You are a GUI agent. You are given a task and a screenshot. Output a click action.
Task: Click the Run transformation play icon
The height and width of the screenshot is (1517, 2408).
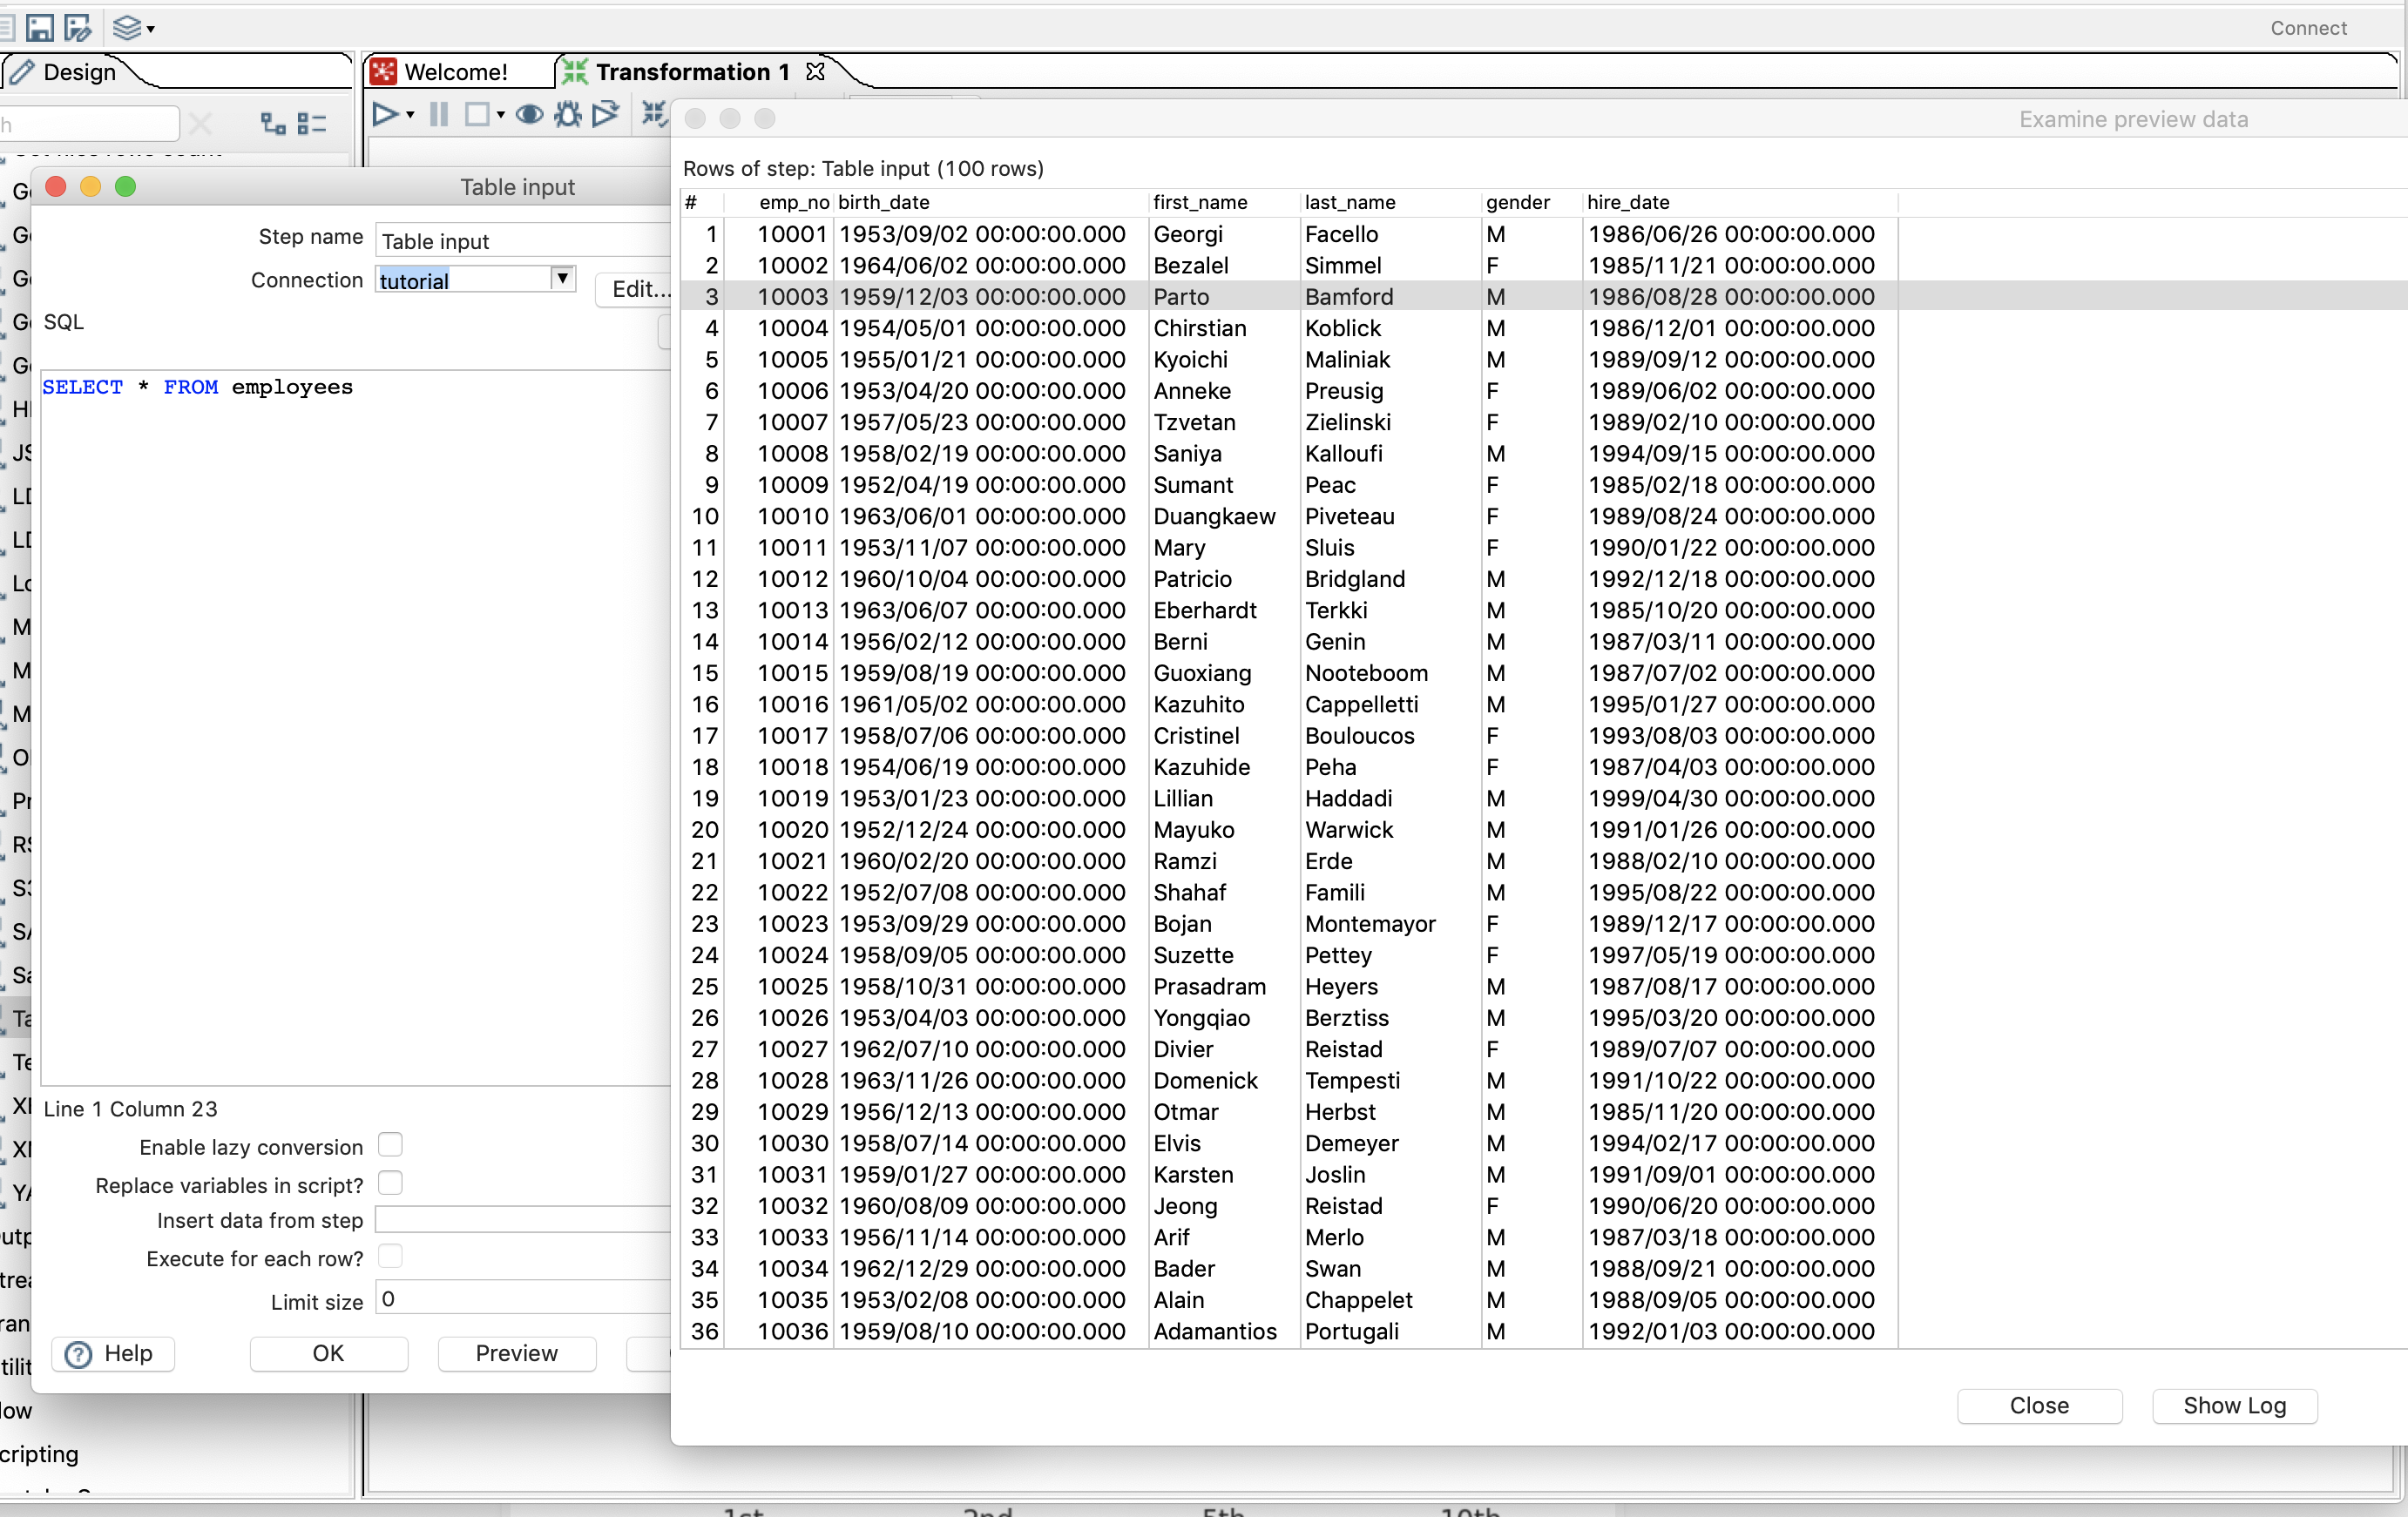pyautogui.click(x=384, y=115)
